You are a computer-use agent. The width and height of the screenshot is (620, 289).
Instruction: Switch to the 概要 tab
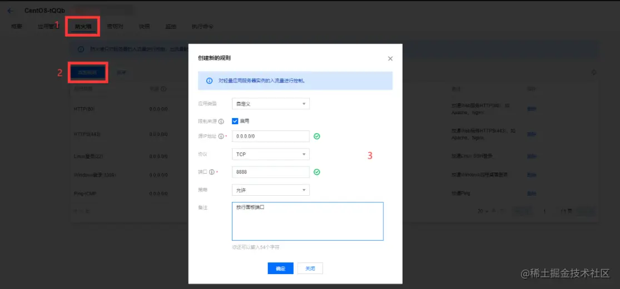17,27
